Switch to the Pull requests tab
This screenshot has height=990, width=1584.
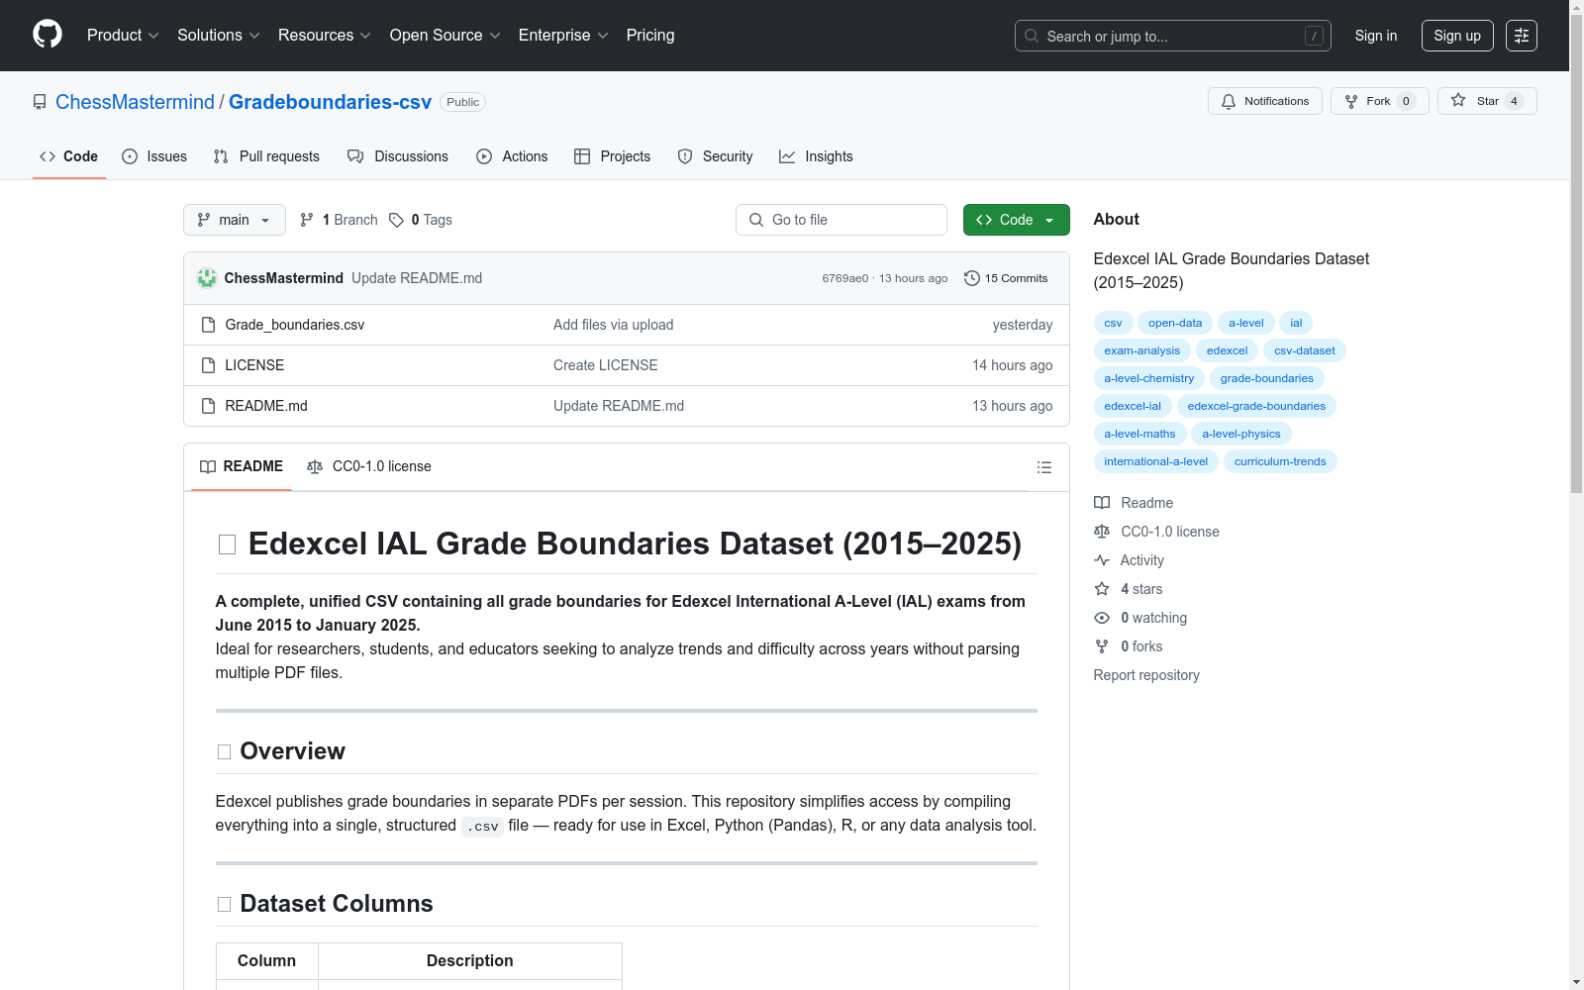pos(266,156)
